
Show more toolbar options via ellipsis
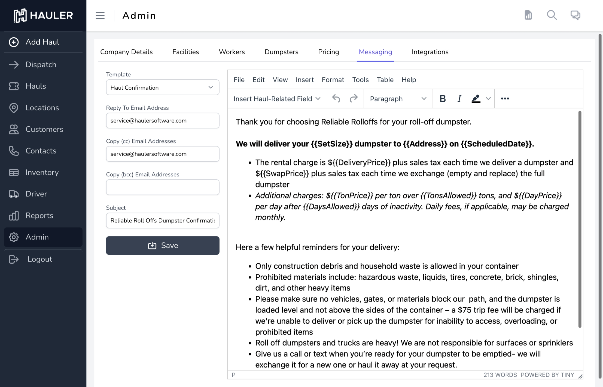click(505, 99)
